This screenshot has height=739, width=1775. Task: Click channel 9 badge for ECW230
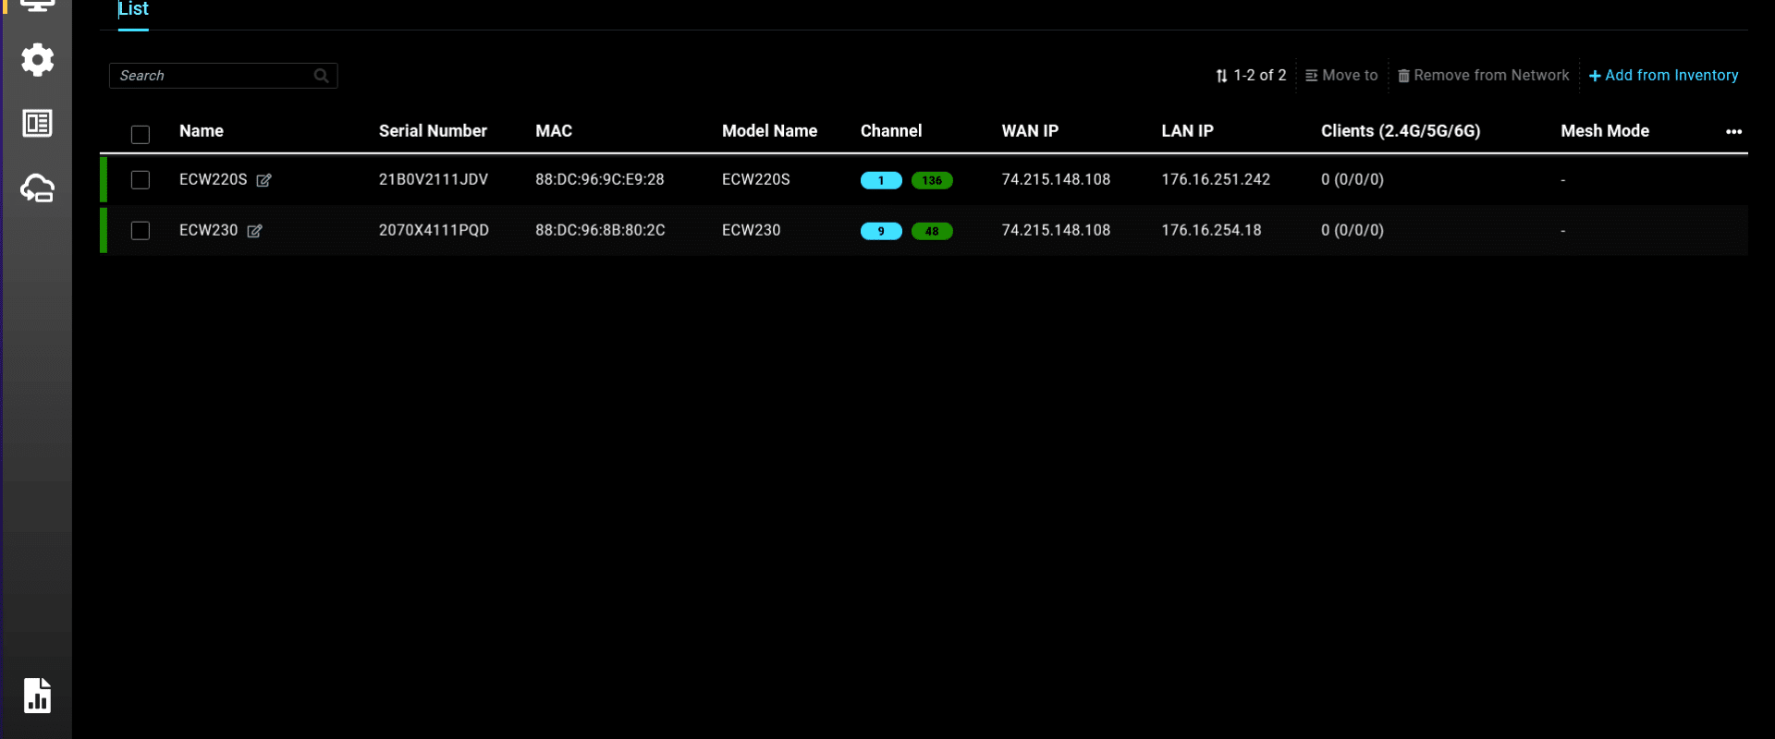881,231
